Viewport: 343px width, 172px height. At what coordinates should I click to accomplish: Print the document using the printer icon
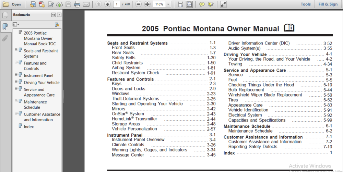pos(77,4)
